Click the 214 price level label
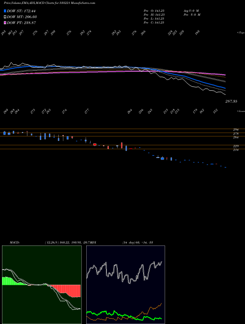 236,150
